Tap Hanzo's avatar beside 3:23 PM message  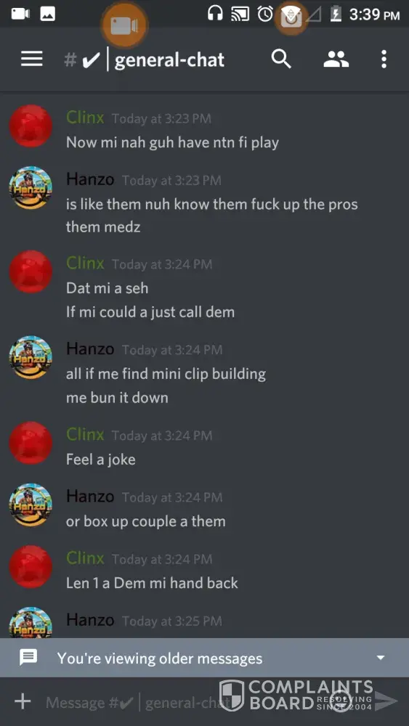(31, 188)
